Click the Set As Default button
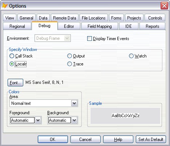The height and width of the screenshot is (146, 170). 151,139
